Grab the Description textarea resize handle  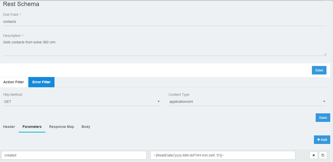[x=325, y=54]
